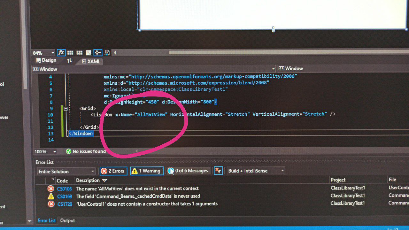This screenshot has width=409, height=230.
Task: Open the Build + IntelliSense dropdown
Action: click(x=256, y=171)
